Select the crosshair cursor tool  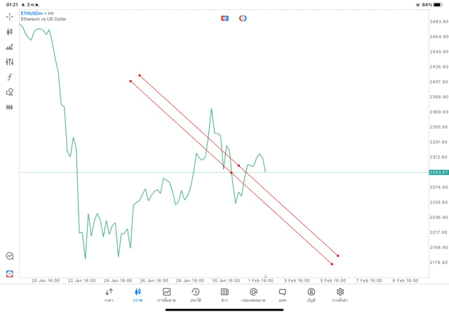pyautogui.click(x=9, y=16)
